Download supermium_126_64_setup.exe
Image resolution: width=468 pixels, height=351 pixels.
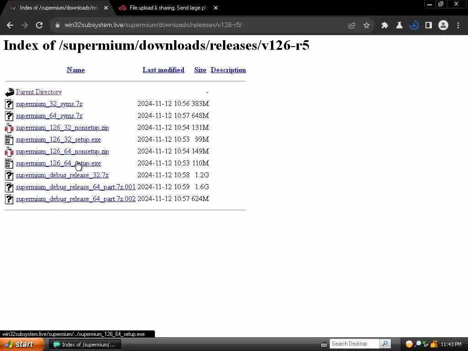pos(58,164)
